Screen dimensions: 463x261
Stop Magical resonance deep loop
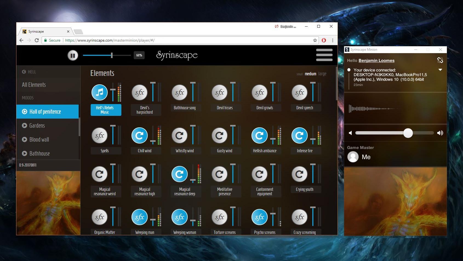(179, 174)
